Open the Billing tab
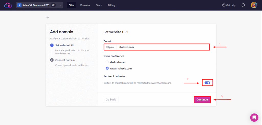This screenshot has height=125, width=262. tap(111, 5)
